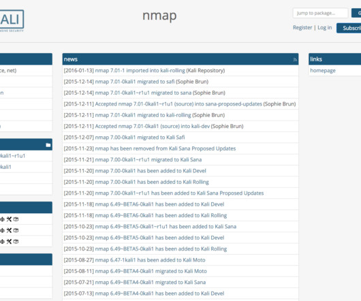
Task: Click '(Kali Repository)' text in first news row
Action: (x=206, y=70)
